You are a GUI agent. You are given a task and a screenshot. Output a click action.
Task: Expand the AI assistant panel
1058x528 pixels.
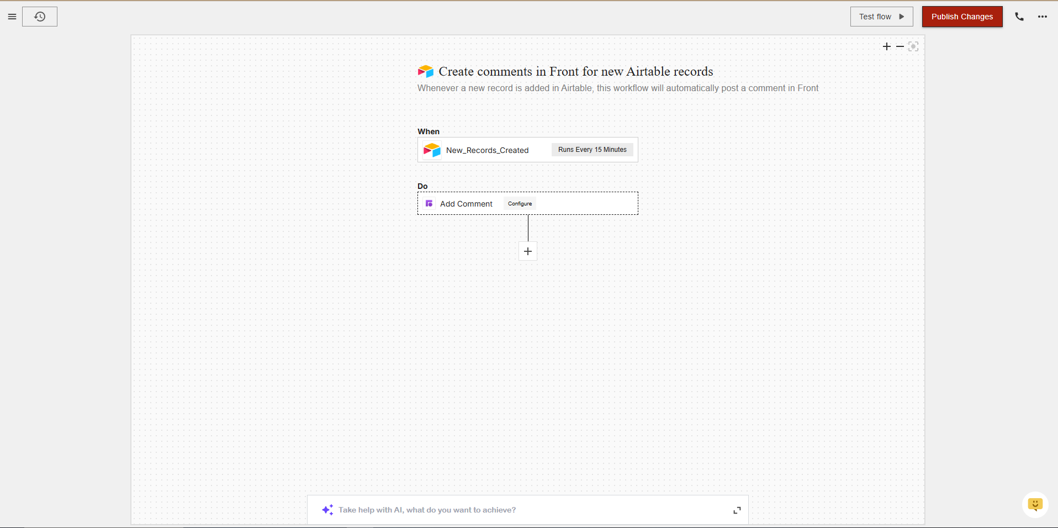[x=737, y=510]
